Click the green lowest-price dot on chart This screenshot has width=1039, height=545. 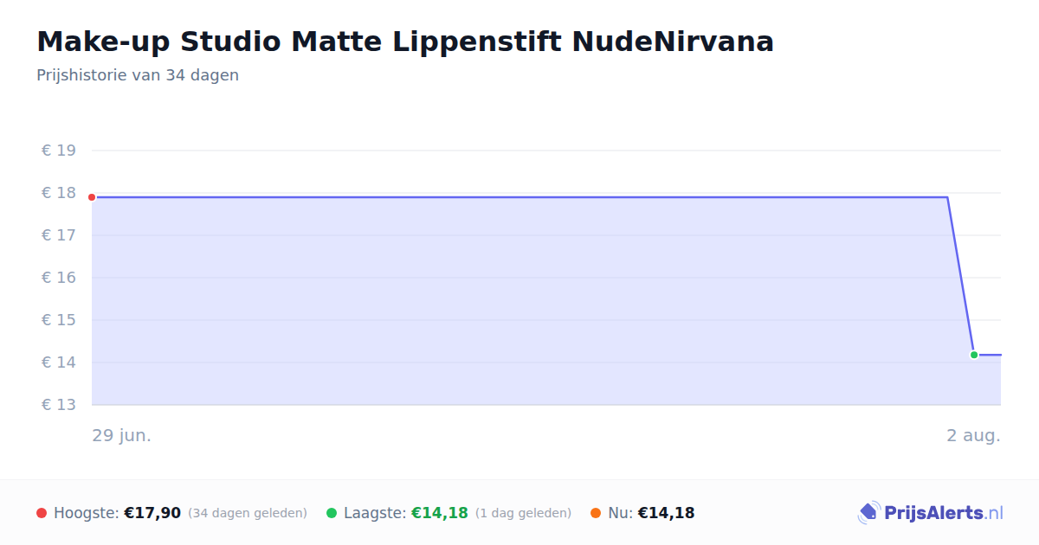point(974,355)
